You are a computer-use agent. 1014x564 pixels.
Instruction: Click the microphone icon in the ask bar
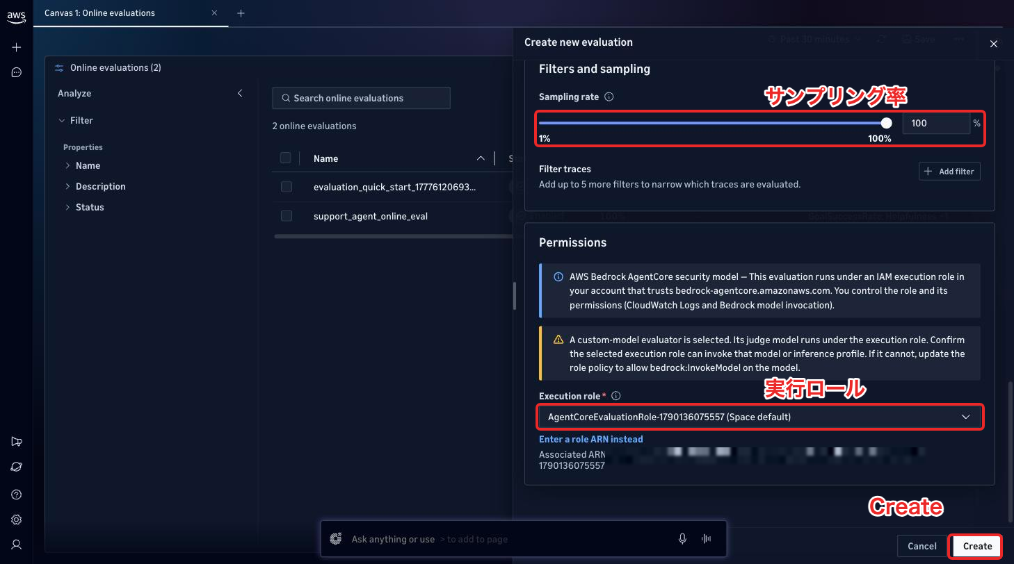683,539
